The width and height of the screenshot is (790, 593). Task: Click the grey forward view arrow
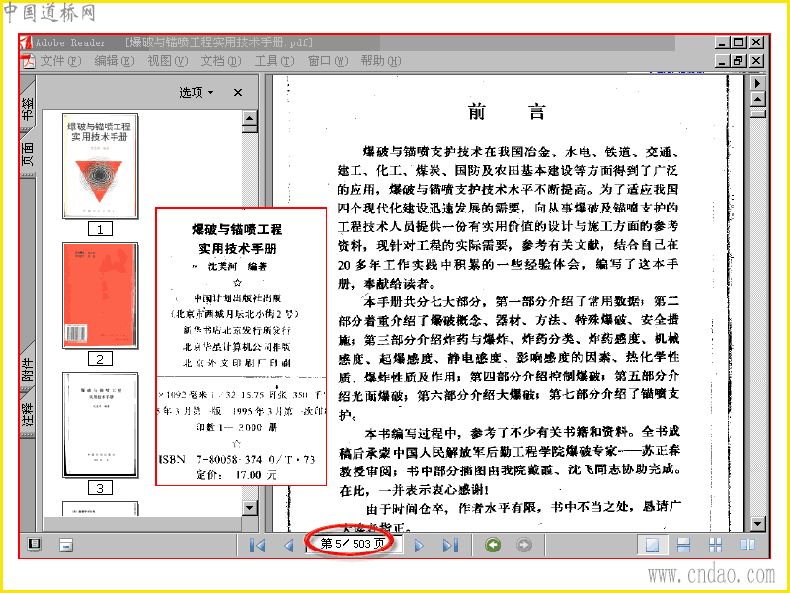pos(524,545)
